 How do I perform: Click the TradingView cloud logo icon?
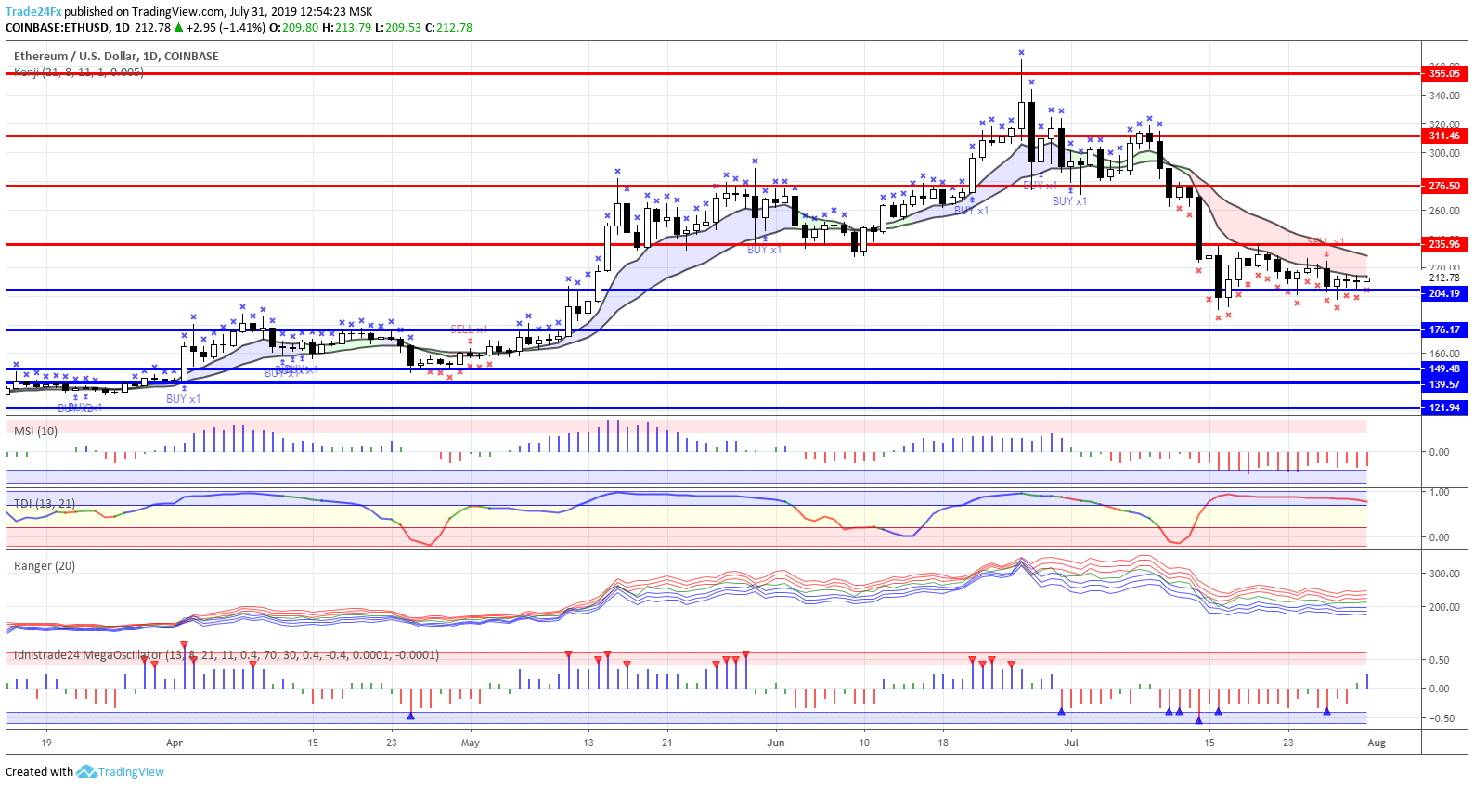tap(86, 771)
